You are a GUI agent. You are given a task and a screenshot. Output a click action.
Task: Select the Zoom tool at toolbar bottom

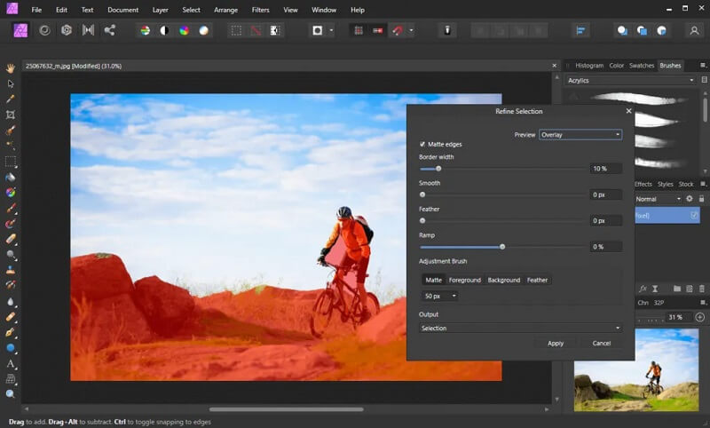click(x=11, y=393)
